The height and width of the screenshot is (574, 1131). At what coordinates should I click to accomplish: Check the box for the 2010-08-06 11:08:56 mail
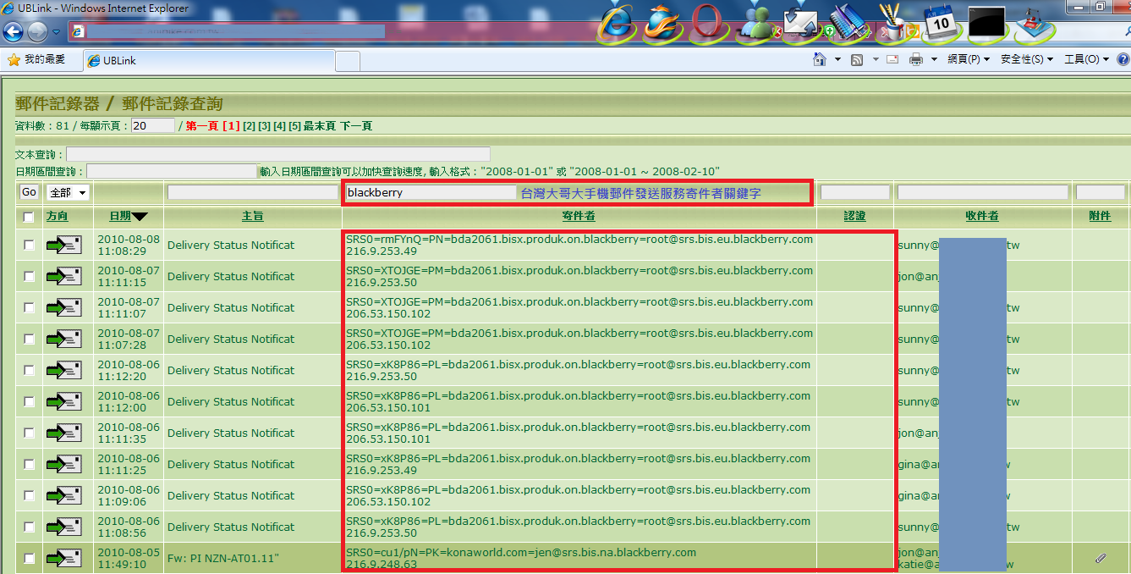coord(29,527)
